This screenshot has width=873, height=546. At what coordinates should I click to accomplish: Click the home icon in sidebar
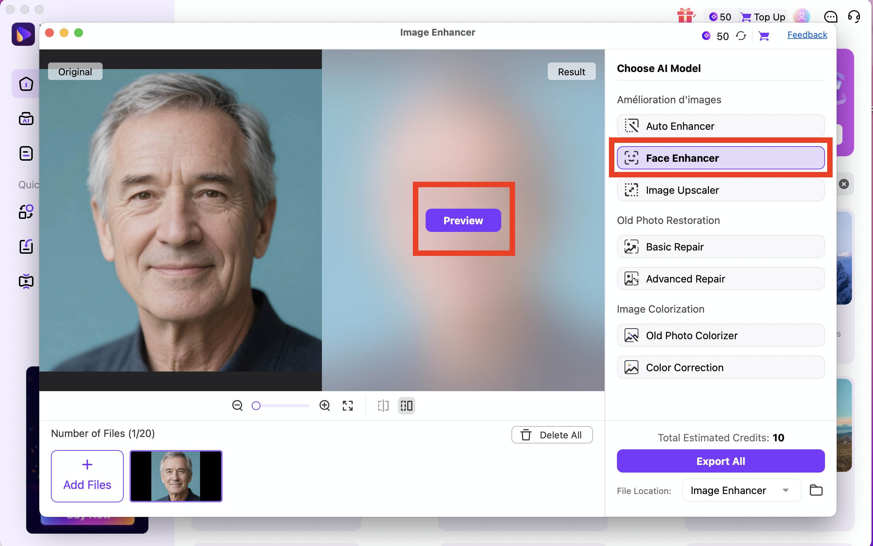coord(26,84)
